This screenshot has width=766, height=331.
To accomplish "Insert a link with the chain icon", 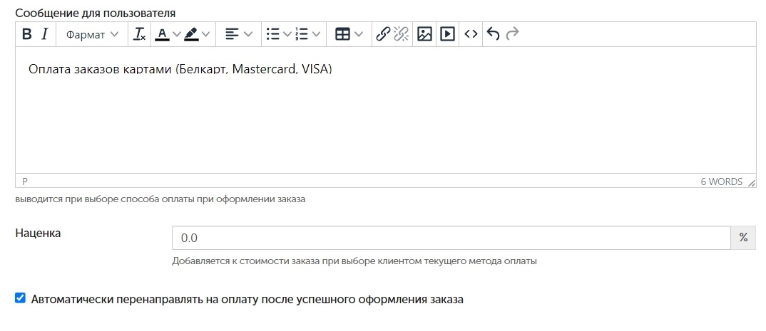I will [383, 34].
